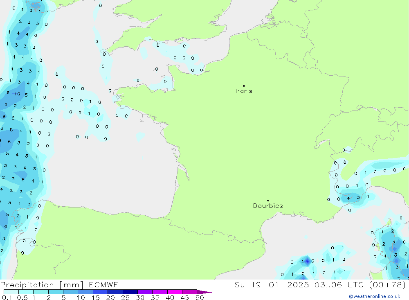Click the Dourbies city marker dot
This screenshot has width=409, height=300.
point(268,201)
